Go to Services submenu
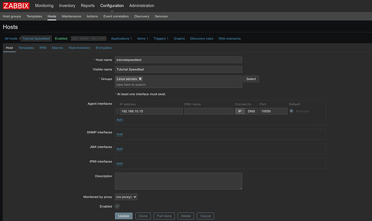Image resolution: width=372 pixels, height=221 pixels. (x=161, y=16)
